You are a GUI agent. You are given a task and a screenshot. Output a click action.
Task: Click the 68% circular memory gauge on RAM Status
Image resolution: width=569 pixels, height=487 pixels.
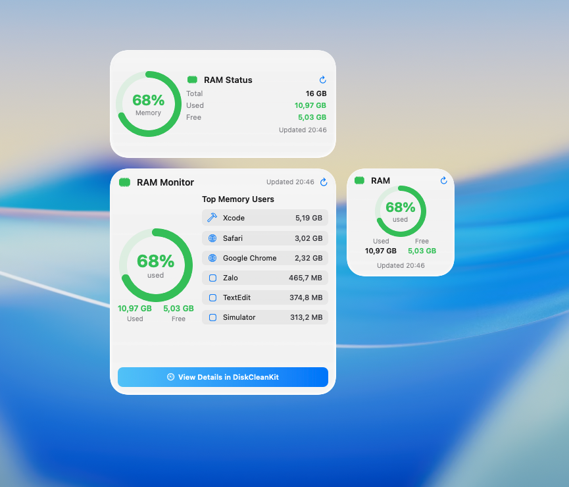coord(149,103)
